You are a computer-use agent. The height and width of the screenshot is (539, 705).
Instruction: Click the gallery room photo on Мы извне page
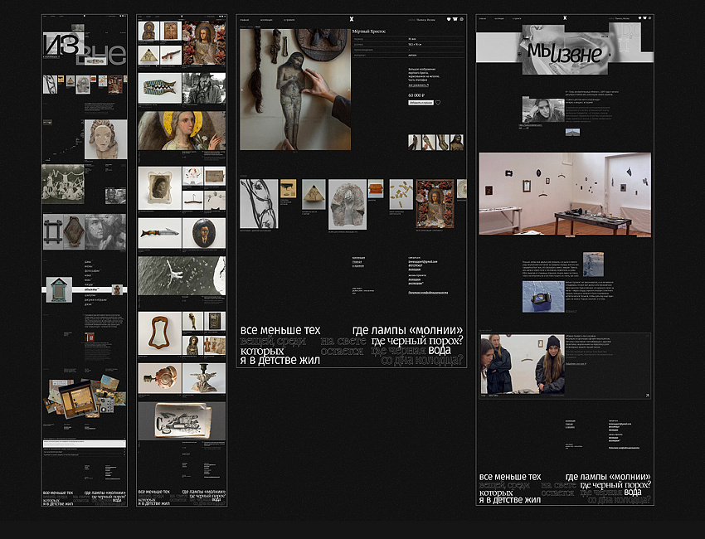pyautogui.click(x=565, y=194)
